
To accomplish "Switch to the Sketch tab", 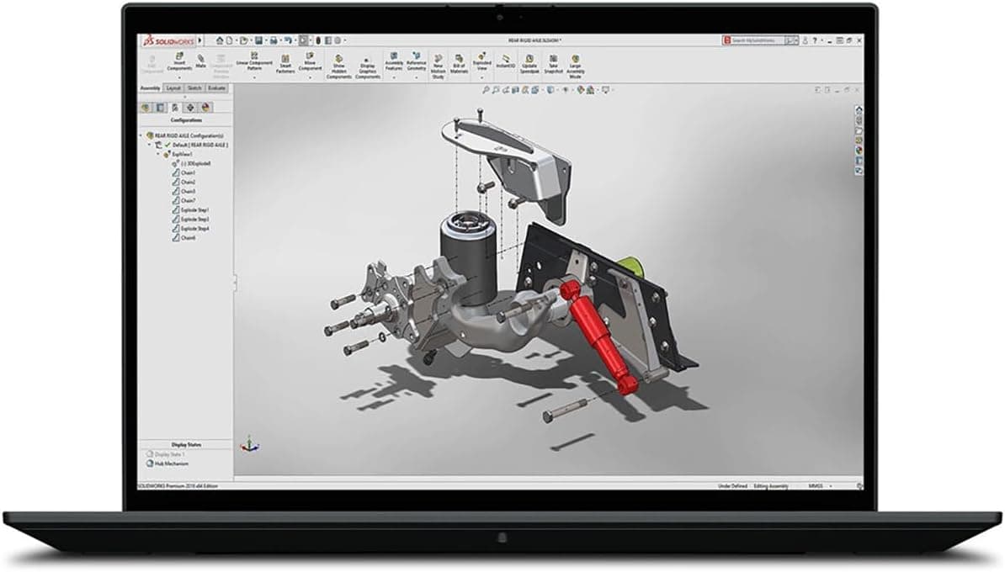I will [194, 87].
